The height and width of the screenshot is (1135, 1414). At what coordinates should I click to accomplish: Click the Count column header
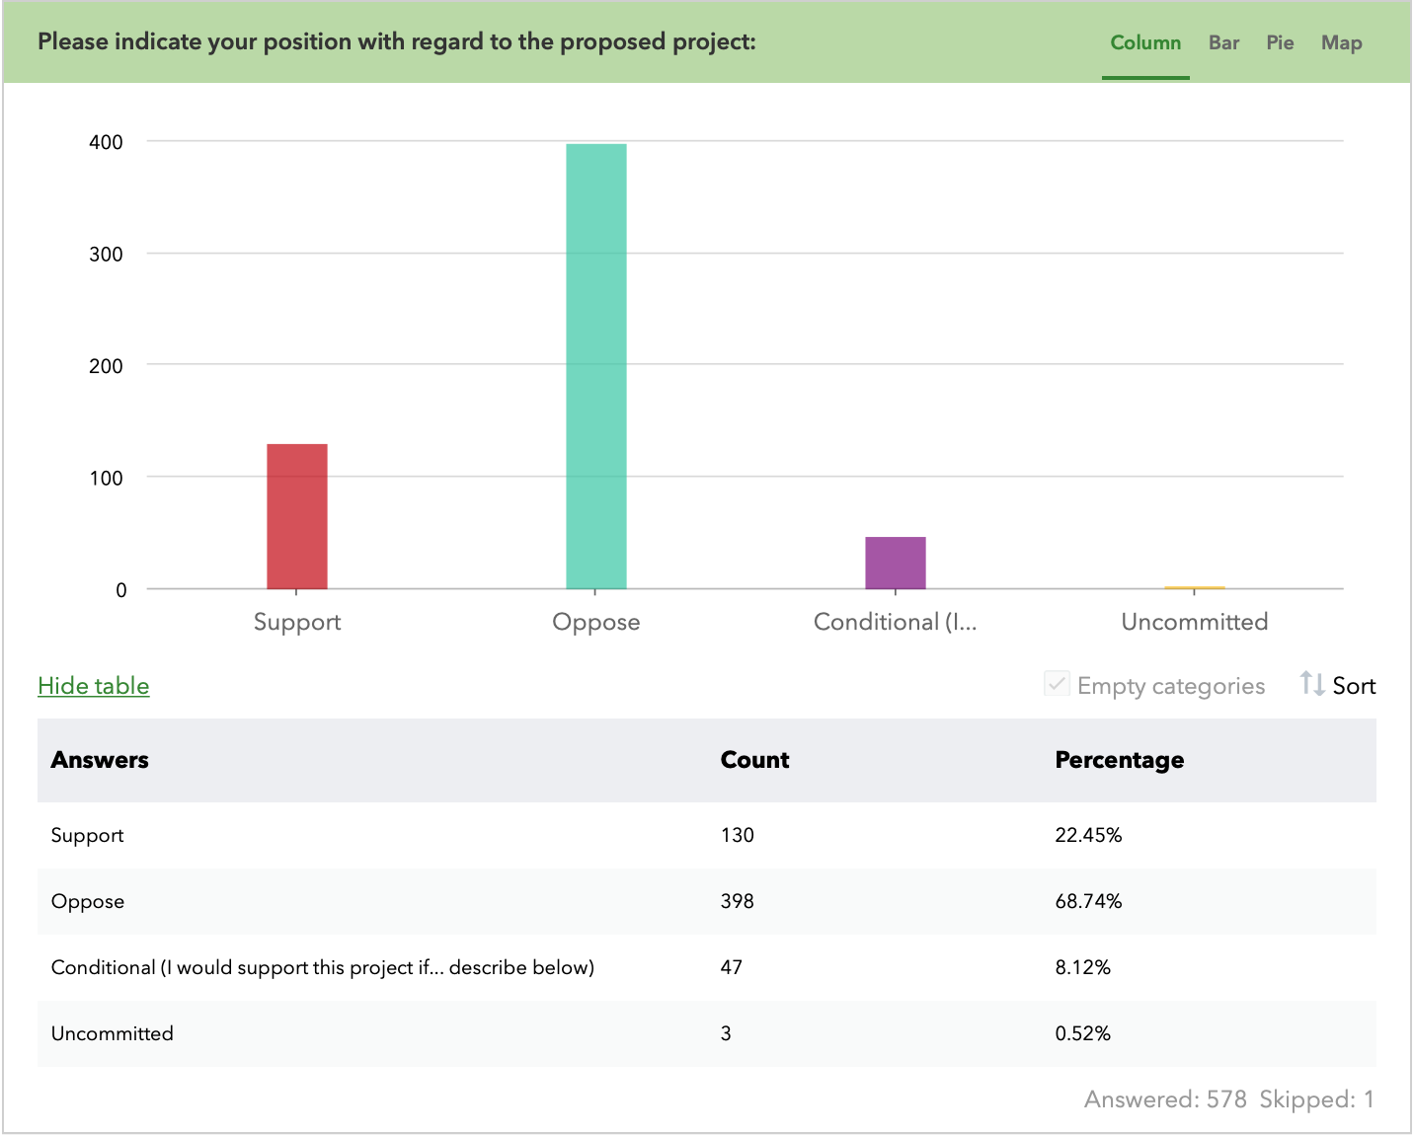(x=754, y=760)
